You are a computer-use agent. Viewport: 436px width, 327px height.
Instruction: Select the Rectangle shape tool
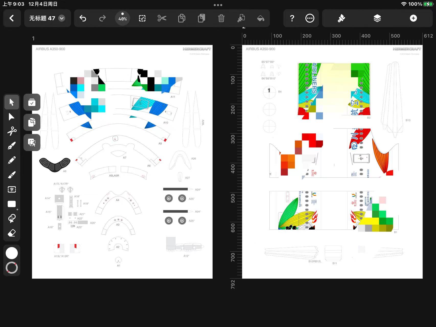12,204
